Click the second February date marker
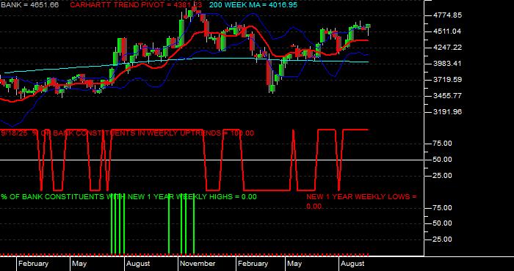The height and width of the screenshot is (271, 514). click(x=253, y=264)
